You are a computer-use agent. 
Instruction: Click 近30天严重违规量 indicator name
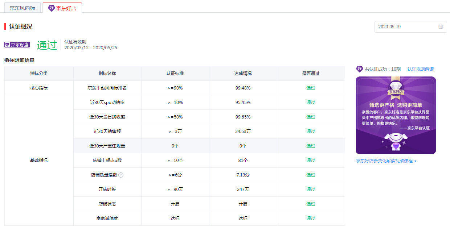[x=107, y=146]
